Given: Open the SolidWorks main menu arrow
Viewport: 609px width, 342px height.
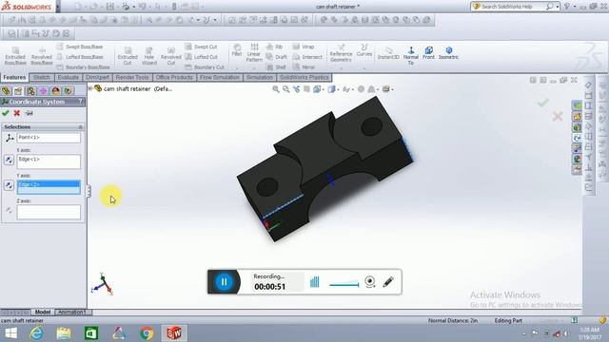Looking at the screenshot, I should (x=58, y=7).
